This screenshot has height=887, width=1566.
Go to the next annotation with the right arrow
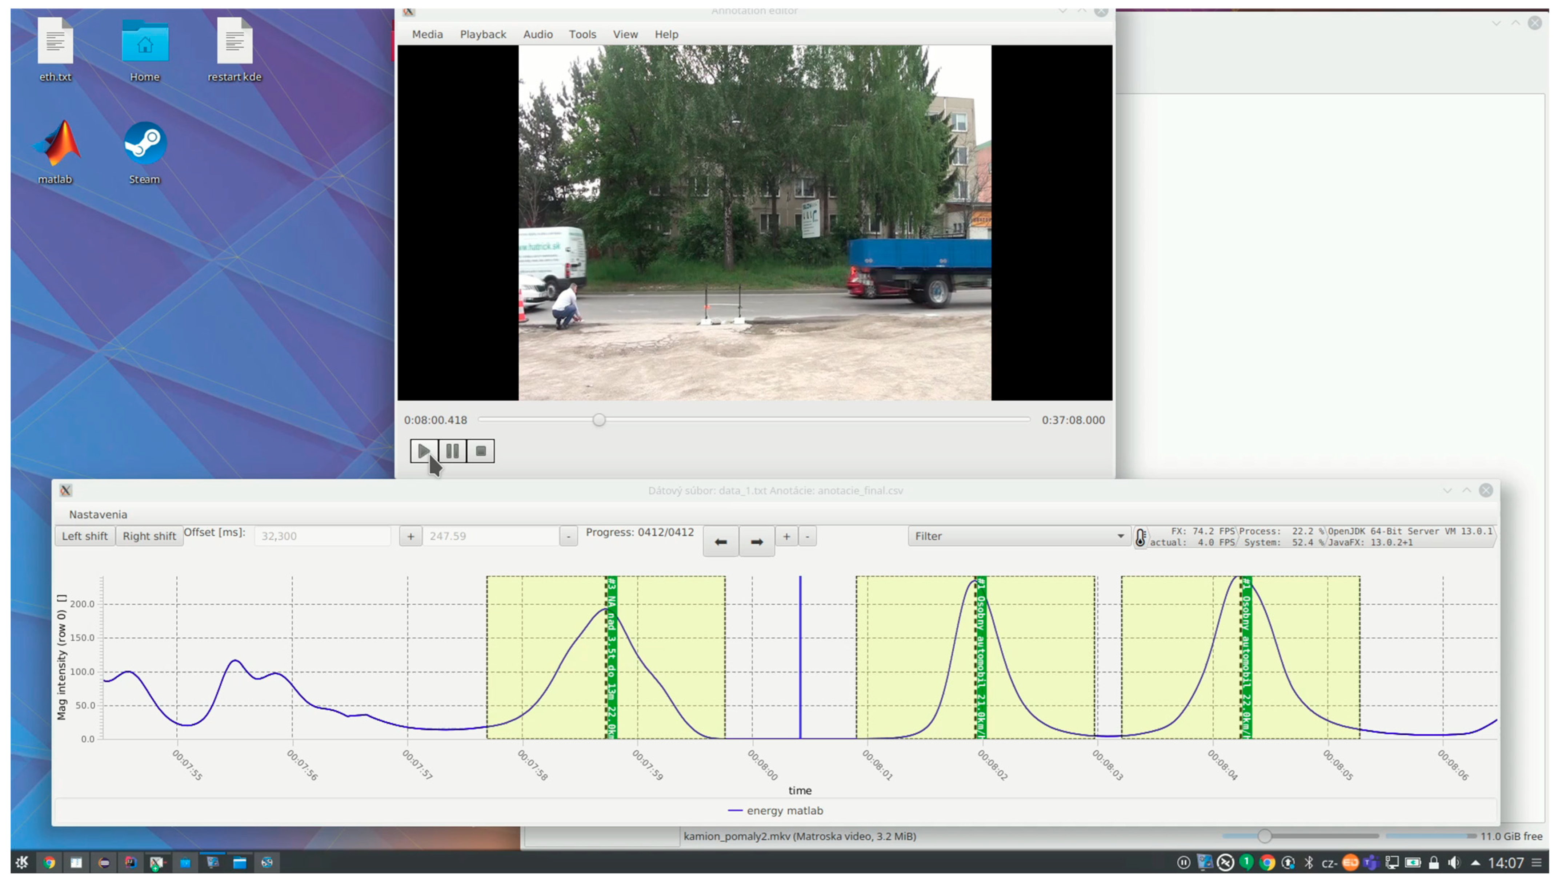[x=757, y=541]
